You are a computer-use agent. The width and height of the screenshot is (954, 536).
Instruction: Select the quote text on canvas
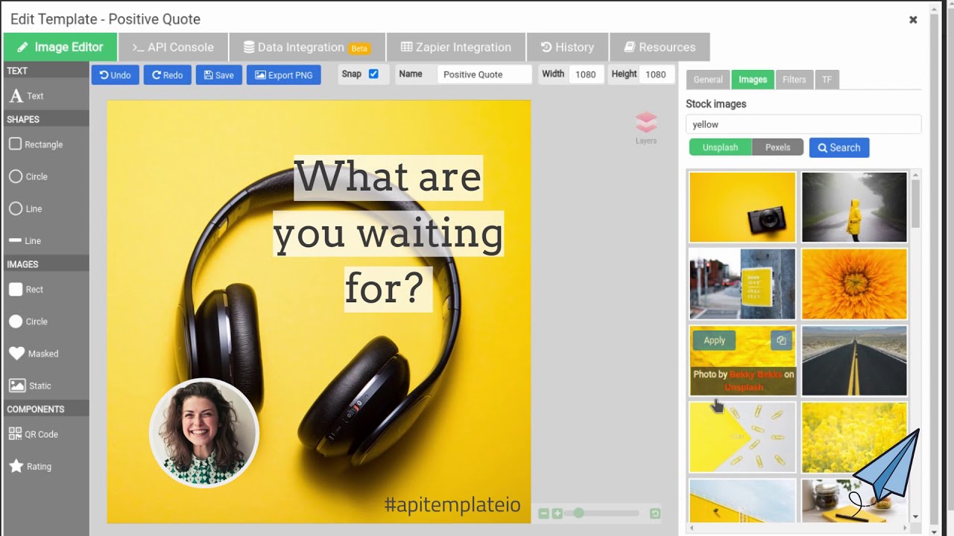coord(388,233)
